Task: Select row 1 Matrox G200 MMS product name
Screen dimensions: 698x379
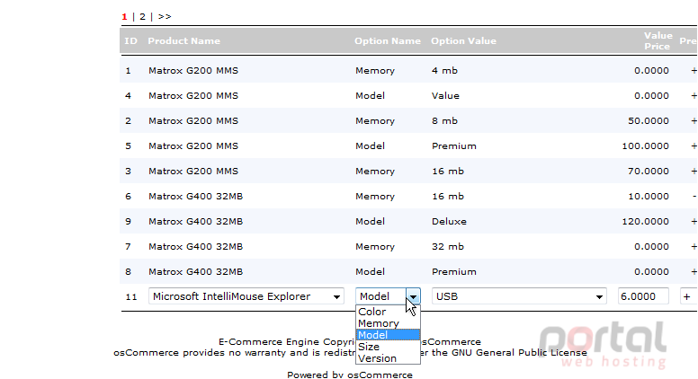Action: [x=193, y=71]
